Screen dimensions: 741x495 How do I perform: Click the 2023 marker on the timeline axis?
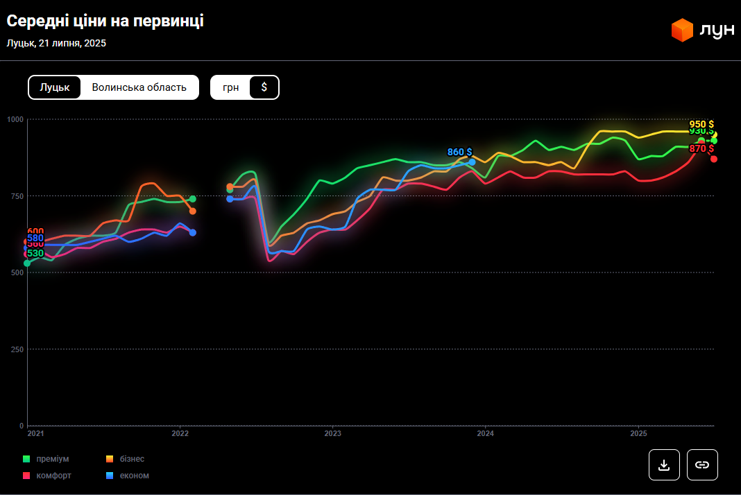click(332, 433)
